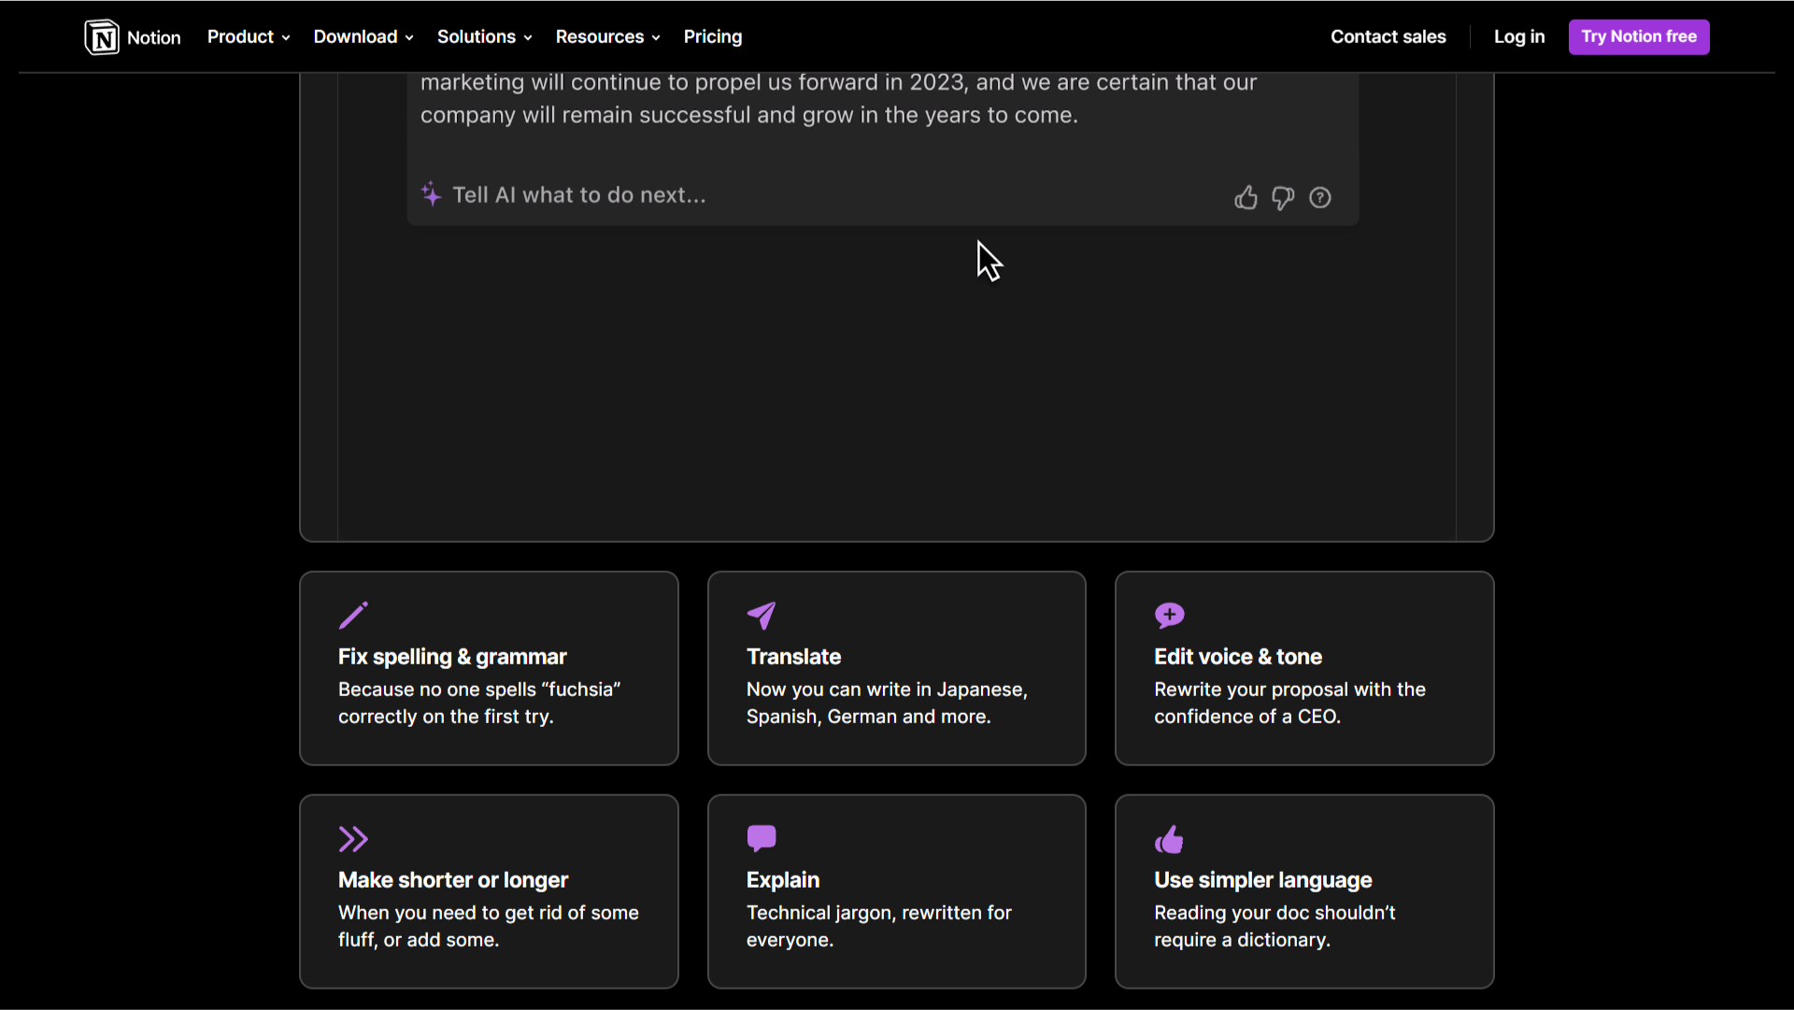Viewport: 1794px width, 1010px height.
Task: Click the double chevron shorter or longer icon
Action: click(x=353, y=839)
